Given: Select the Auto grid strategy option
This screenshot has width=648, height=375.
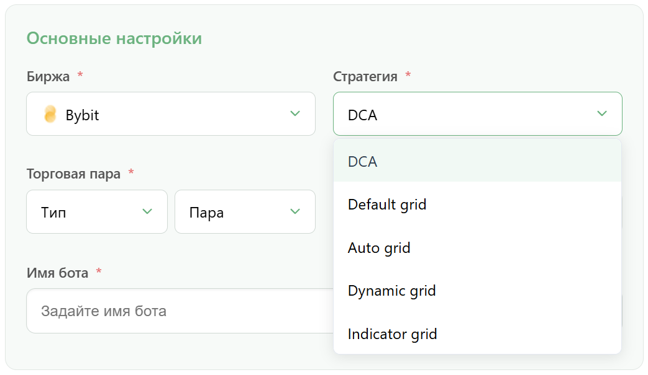Looking at the screenshot, I should coord(477,248).
